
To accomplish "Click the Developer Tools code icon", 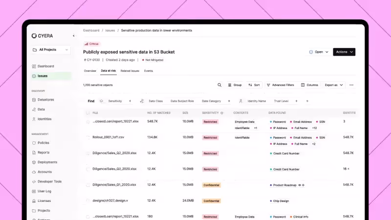I will 34,181.
